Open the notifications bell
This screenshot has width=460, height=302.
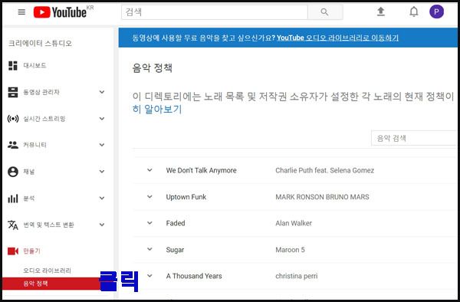pyautogui.click(x=414, y=11)
